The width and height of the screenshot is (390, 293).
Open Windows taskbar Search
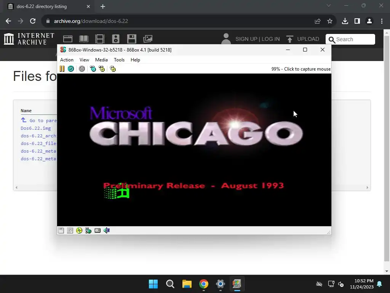point(170,284)
